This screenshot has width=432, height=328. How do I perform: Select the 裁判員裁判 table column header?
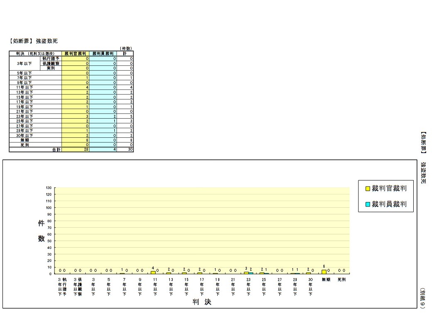pyautogui.click(x=103, y=54)
